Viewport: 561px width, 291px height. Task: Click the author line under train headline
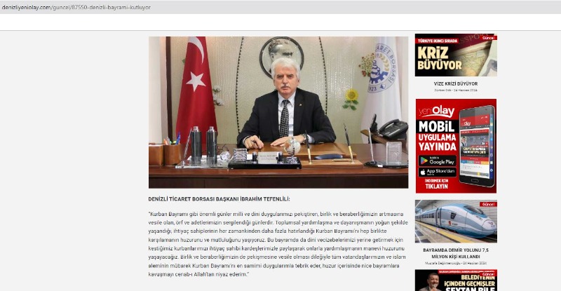(x=455, y=262)
